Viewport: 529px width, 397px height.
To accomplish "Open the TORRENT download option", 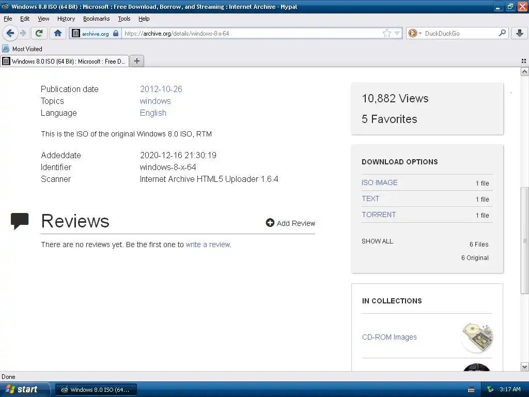I will [379, 215].
